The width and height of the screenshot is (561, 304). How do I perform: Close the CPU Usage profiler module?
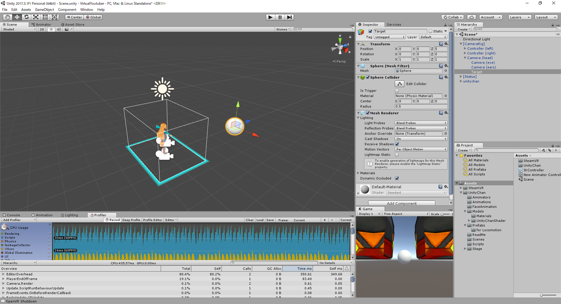(x=50, y=225)
